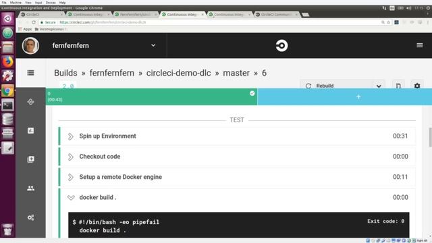The height and width of the screenshot is (243, 432).
Task: Launch Firefox from the Ubuntu dock
Action: click(7, 61)
